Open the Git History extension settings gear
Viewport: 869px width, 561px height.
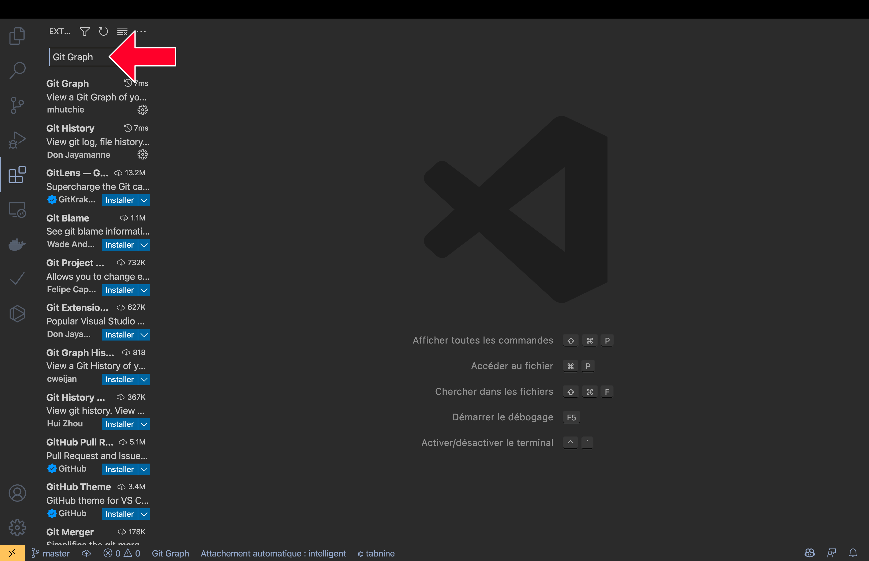pyautogui.click(x=143, y=155)
